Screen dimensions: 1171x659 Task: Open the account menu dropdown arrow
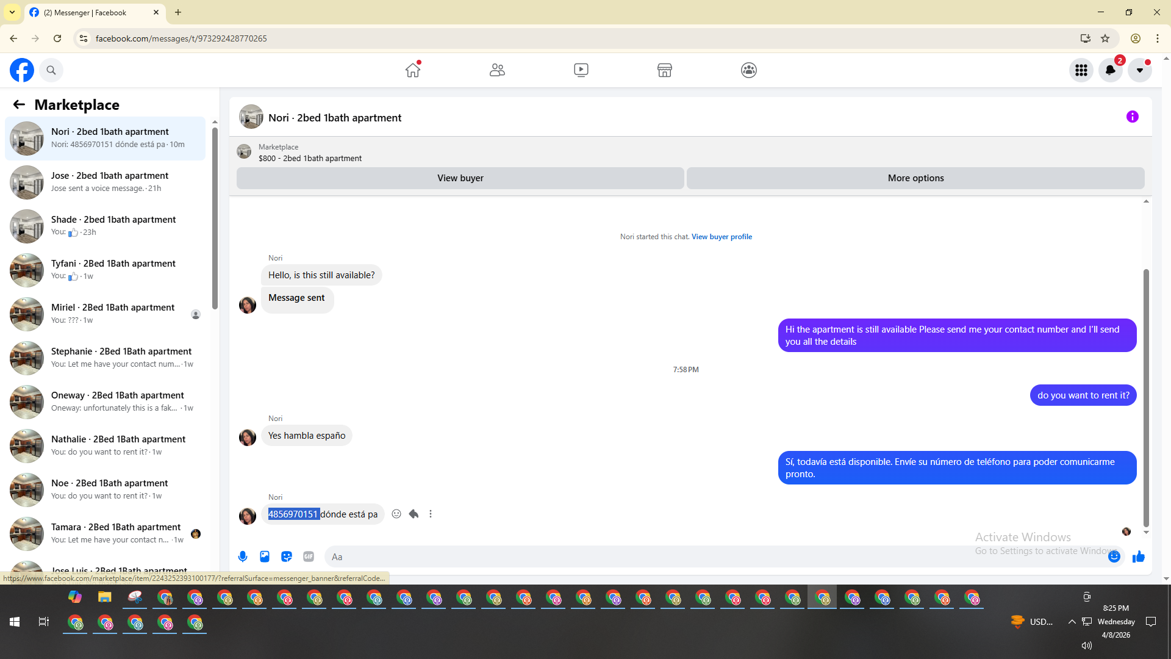[x=1139, y=70]
